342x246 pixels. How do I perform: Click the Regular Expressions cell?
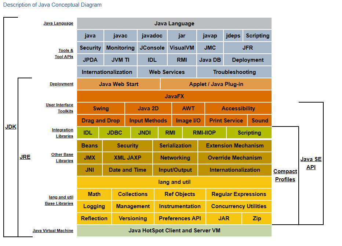coord(239,194)
